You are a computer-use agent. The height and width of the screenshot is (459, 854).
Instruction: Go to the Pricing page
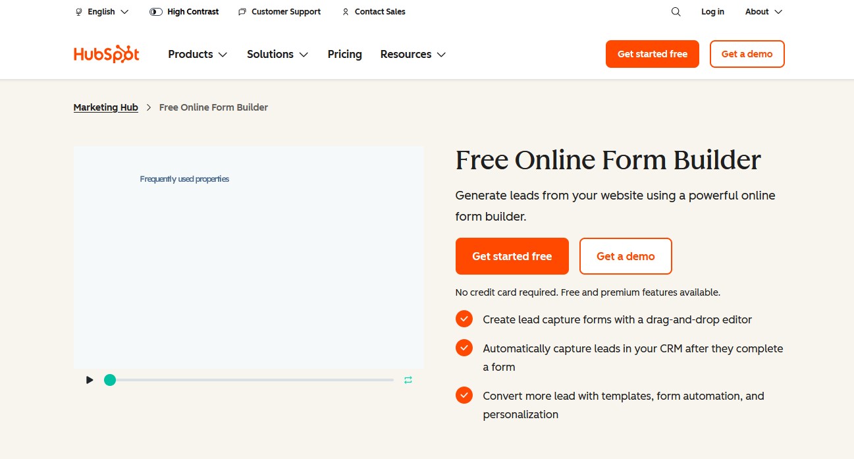click(x=345, y=54)
